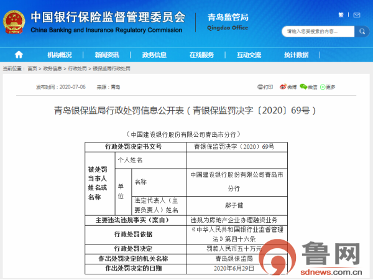Viewport: 373px width, 280px height.
Task: Open the 政务信息 menu
Action: click(154, 55)
